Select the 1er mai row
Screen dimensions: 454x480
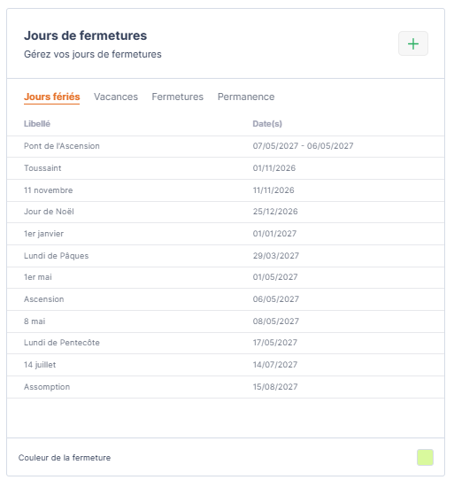226,277
